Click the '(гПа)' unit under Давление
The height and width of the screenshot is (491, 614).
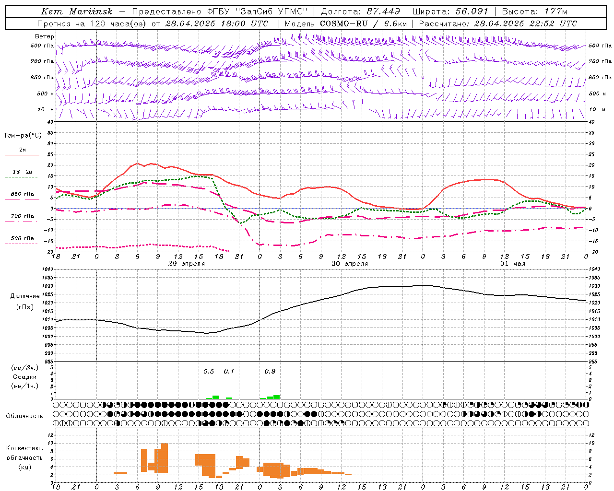(25, 307)
